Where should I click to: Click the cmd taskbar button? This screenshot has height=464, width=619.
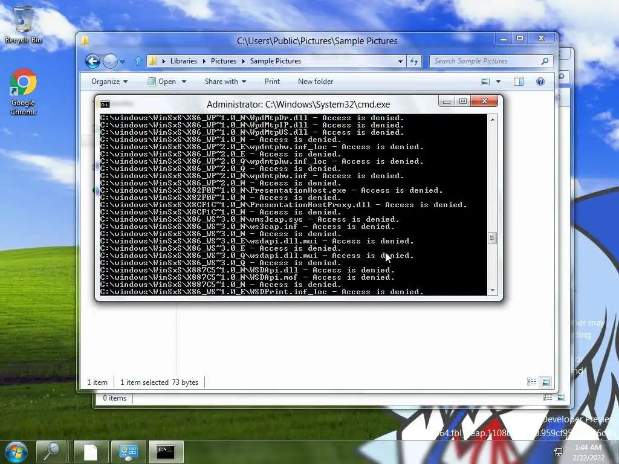point(166,452)
